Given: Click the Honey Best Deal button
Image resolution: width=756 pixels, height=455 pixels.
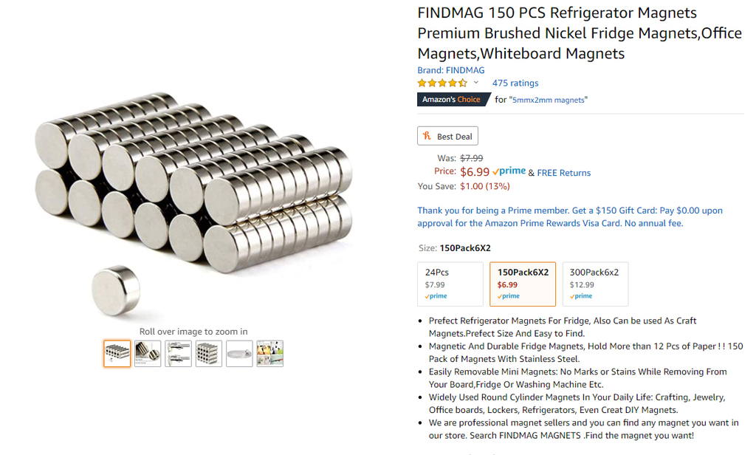Looking at the screenshot, I should [447, 136].
